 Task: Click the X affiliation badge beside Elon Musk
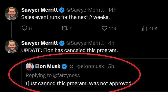coord(71,66)
